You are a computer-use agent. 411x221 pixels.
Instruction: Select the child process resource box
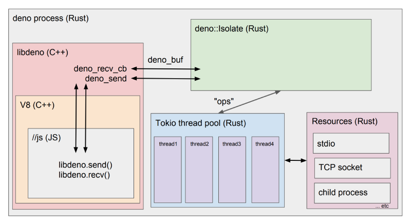(352, 193)
